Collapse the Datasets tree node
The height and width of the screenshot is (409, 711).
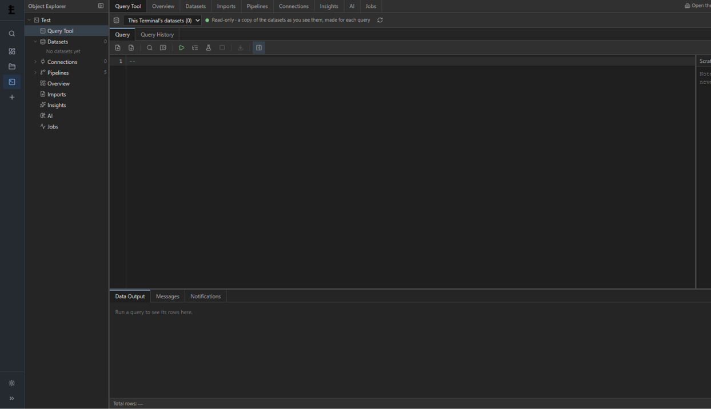click(x=35, y=42)
